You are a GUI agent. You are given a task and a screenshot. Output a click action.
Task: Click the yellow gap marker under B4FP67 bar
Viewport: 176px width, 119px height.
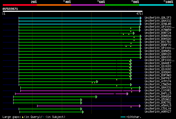117,80
